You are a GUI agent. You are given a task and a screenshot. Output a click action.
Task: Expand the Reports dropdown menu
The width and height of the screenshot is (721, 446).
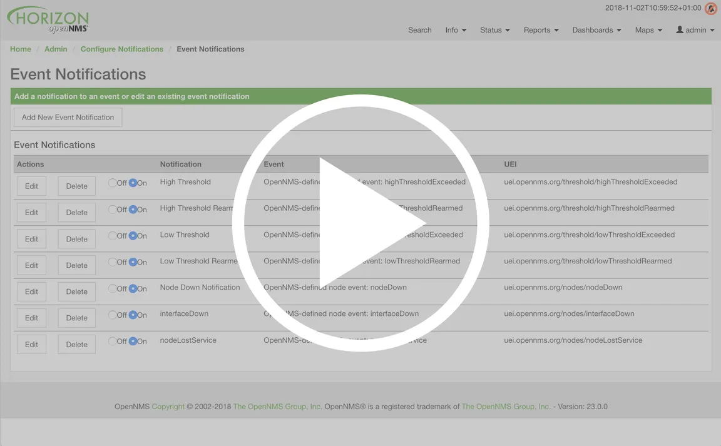click(x=541, y=30)
